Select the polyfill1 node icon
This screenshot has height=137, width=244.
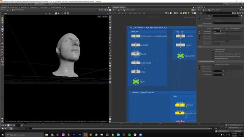click(x=136, y=45)
